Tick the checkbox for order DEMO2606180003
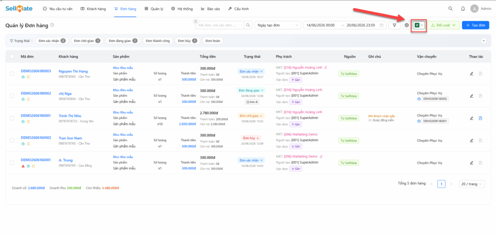The height and width of the screenshot is (235, 496). 12,73
